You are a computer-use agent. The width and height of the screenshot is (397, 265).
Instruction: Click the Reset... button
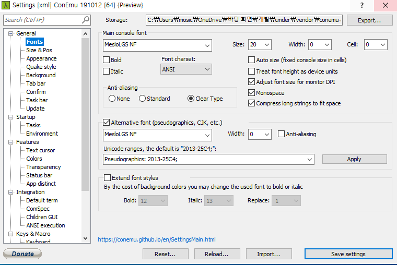pos(166,254)
